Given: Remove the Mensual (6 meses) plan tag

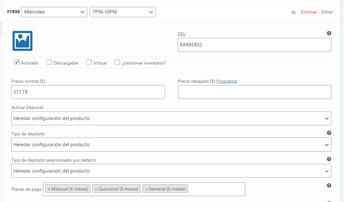Looking at the screenshot, I should pyautogui.click(x=49, y=189).
